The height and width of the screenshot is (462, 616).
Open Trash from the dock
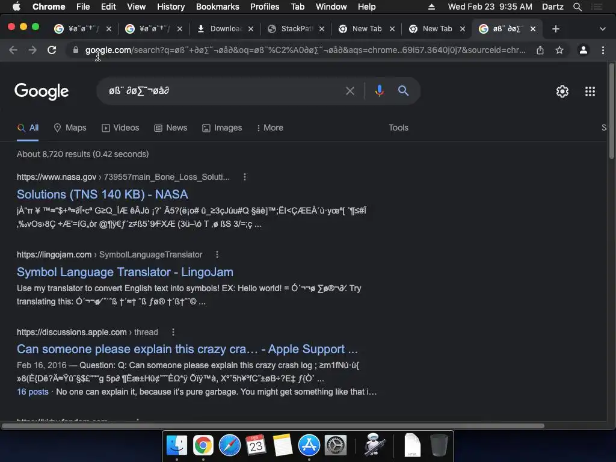coord(439,445)
